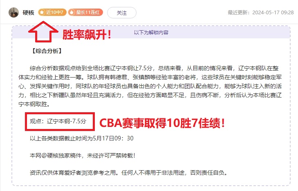Click the purple header strip of unlocked content

click(x=151, y=32)
